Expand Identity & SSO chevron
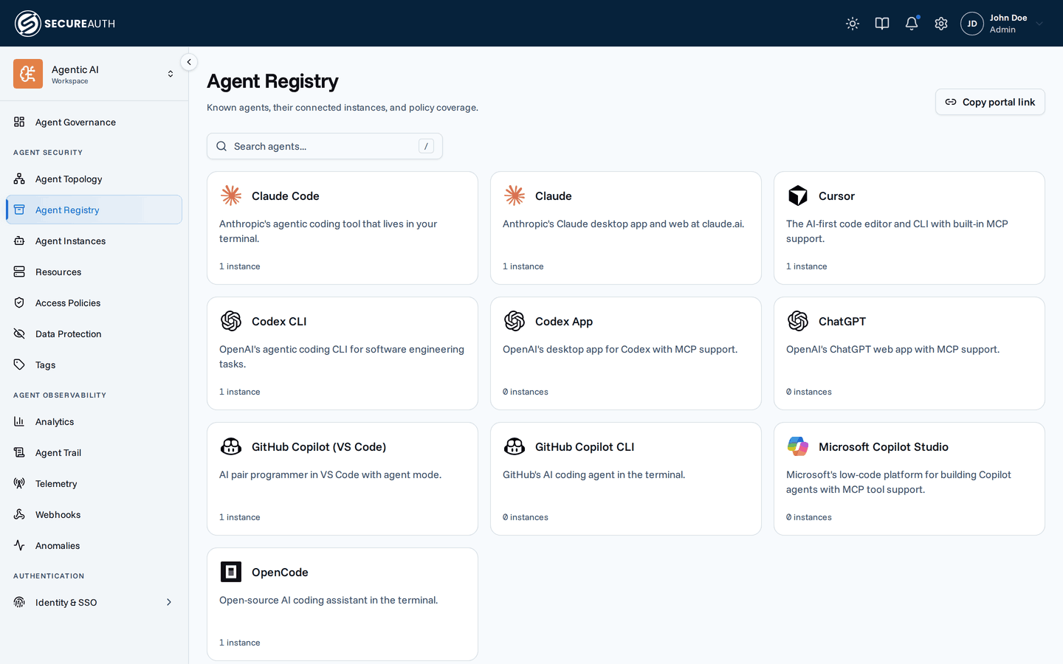1063x664 pixels. [169, 602]
